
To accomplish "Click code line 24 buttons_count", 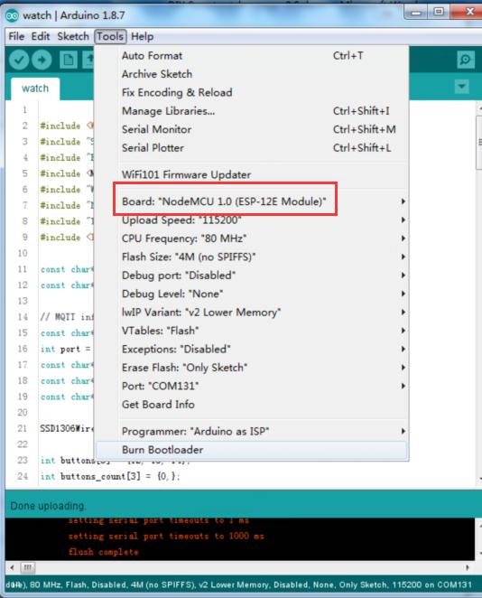I will (x=110, y=476).
